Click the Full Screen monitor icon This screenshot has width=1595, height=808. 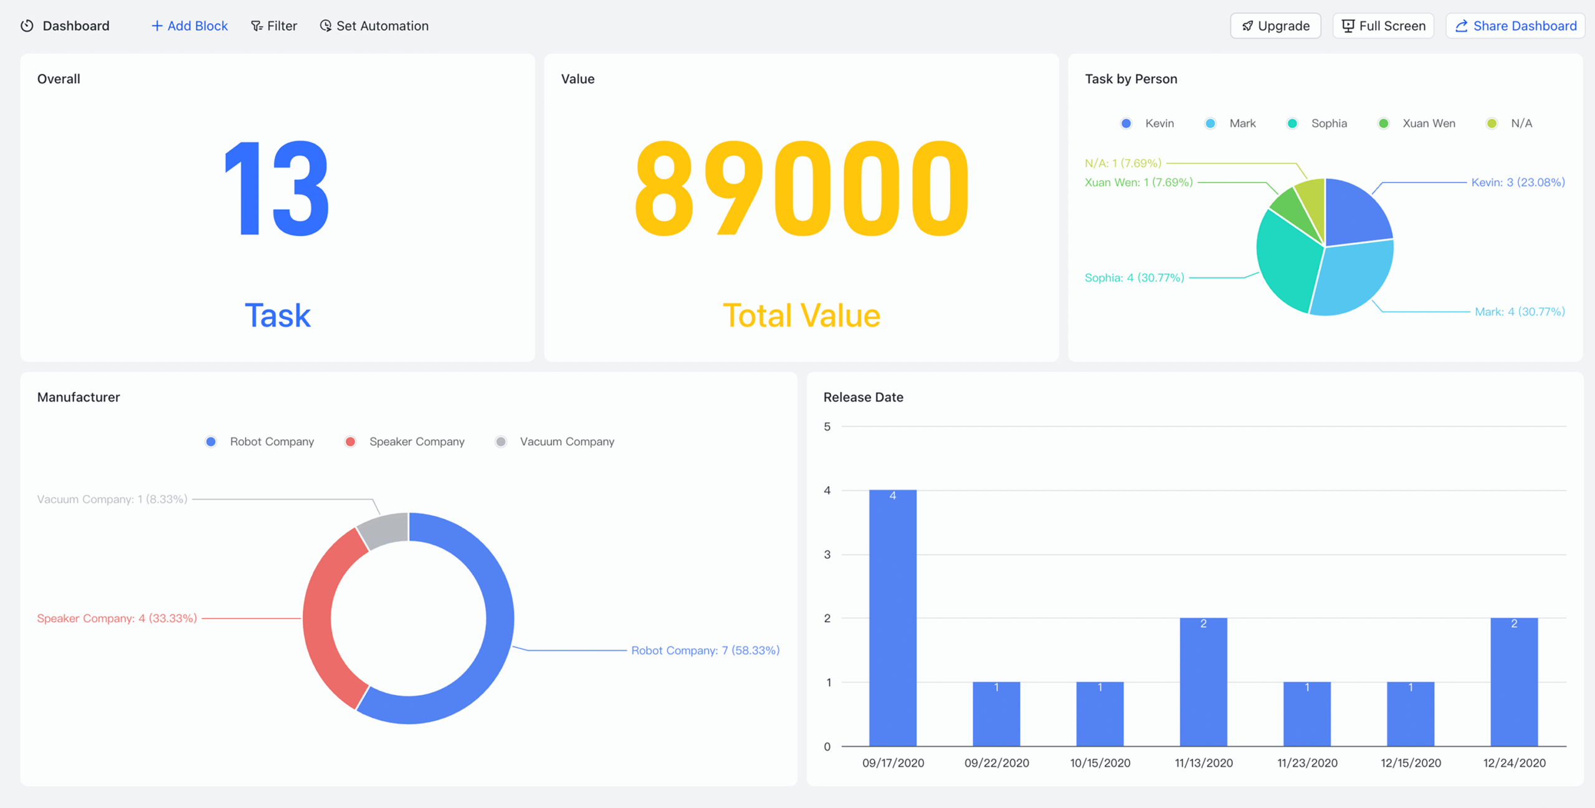tap(1348, 26)
